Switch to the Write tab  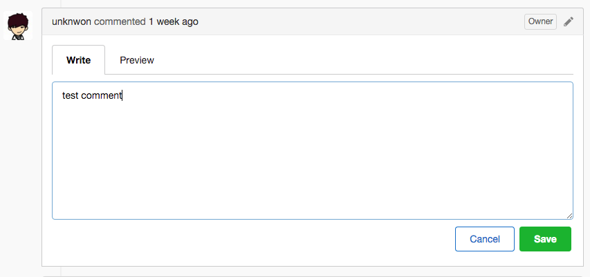tap(78, 60)
